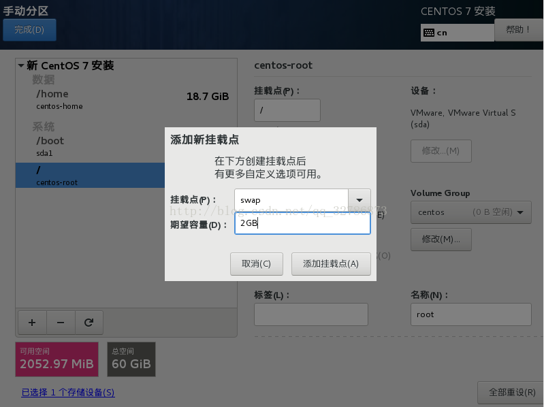Click the 标签(L) label input field
This screenshot has height=407, width=544.
pos(311,314)
